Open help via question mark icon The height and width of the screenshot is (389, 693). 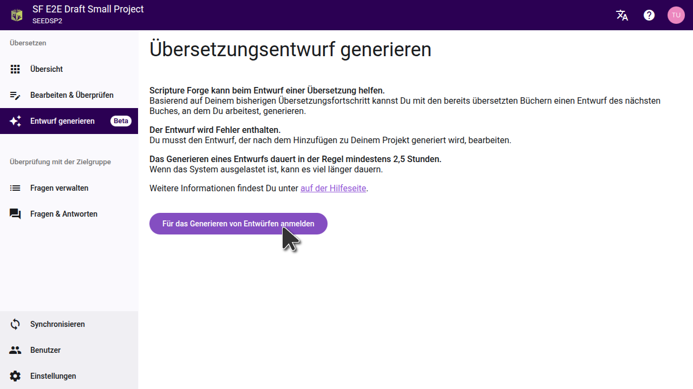point(649,15)
